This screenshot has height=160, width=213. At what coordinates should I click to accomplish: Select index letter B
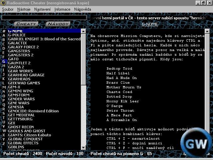tap(4, 40)
